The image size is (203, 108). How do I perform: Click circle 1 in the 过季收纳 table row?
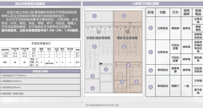coord(151,28)
